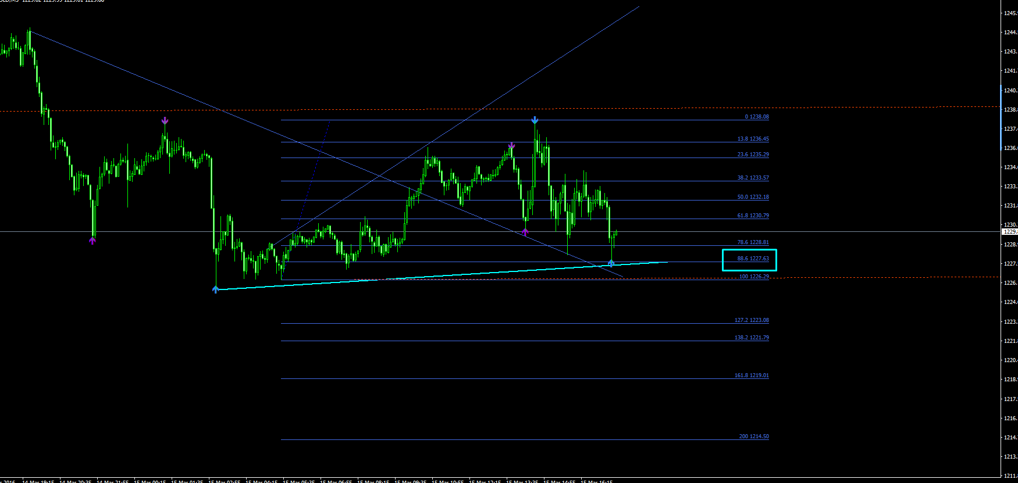This screenshot has width=1018, height=483.
Task: Select the Fibonacci label '0 1238.08'
Action: (x=757, y=117)
